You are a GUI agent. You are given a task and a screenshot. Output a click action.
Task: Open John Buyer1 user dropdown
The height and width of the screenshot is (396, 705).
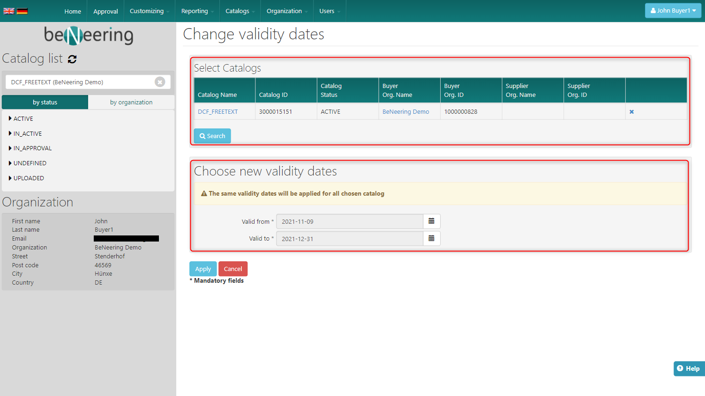click(x=673, y=11)
